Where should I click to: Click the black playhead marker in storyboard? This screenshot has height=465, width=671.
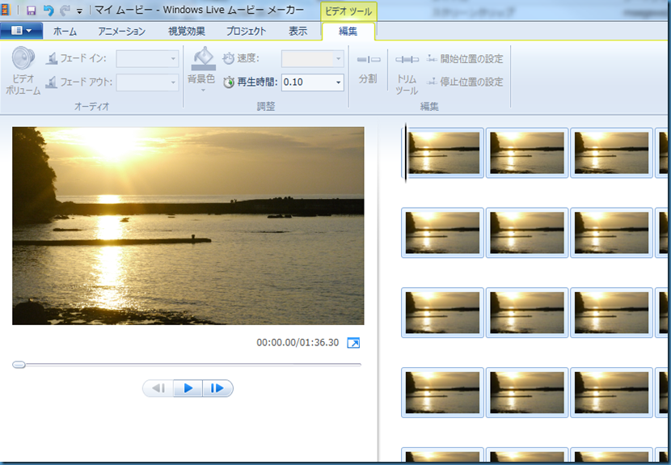point(406,153)
